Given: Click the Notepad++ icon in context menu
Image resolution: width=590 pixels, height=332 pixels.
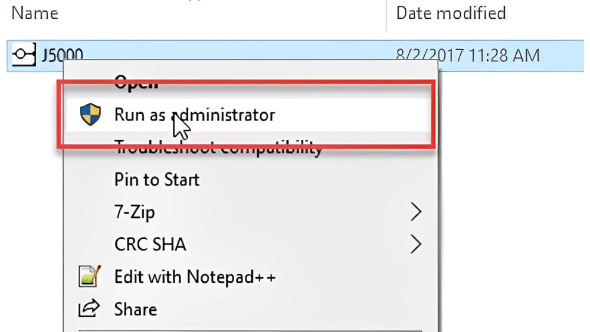Looking at the screenshot, I should tap(90, 276).
